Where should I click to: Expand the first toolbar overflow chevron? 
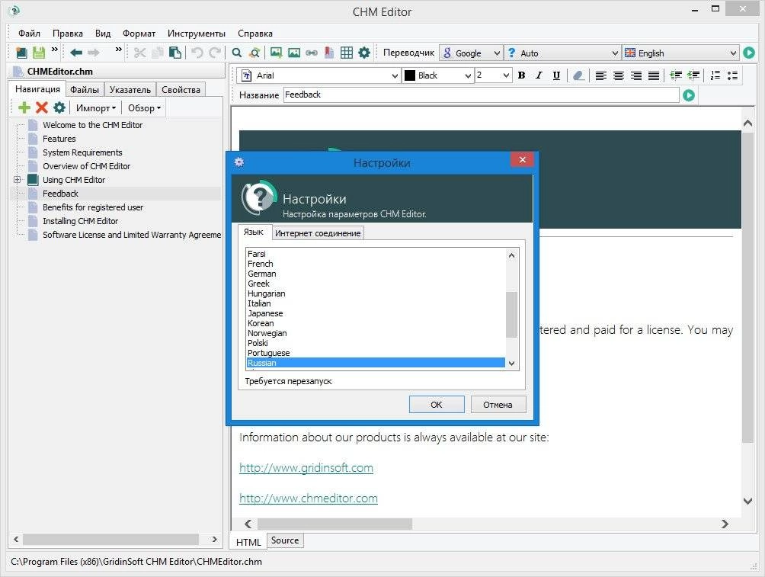pos(55,50)
